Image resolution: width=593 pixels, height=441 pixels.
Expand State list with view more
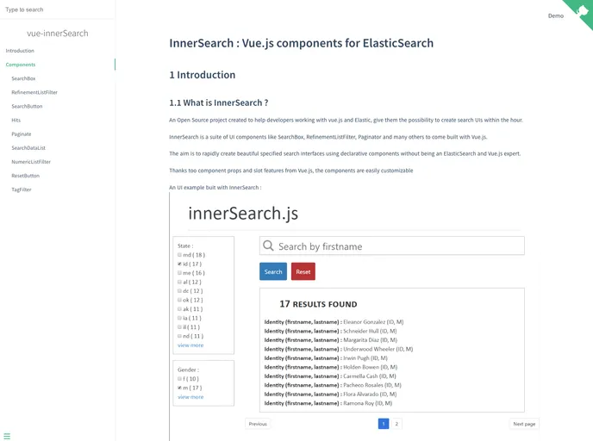coord(190,345)
